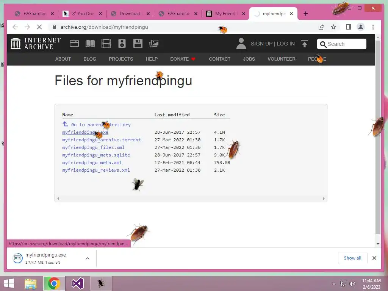Open HELP in Archive menu
Screen dimensions: 388x291
pos(152,59)
